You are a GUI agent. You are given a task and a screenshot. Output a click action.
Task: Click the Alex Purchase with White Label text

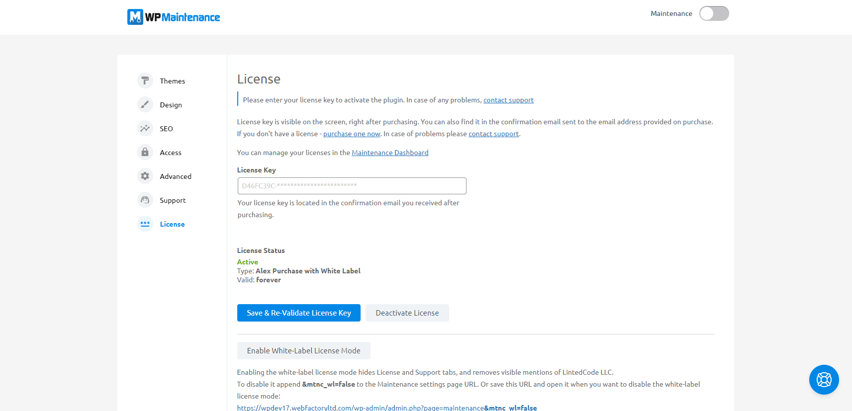point(308,271)
